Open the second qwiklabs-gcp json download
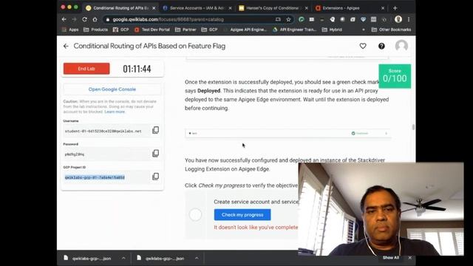This screenshot has width=473, height=266. point(160,258)
